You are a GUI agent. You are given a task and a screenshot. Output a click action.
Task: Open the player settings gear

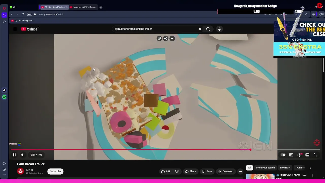click(299, 155)
